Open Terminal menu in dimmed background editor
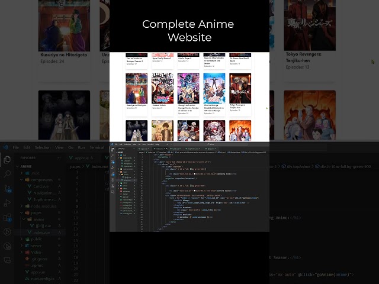Image resolution: width=379 pixels, height=284 pixels. [97, 147]
